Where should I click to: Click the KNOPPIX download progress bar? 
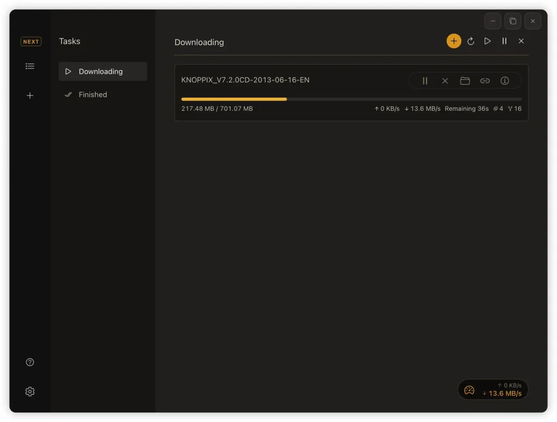[x=351, y=99]
